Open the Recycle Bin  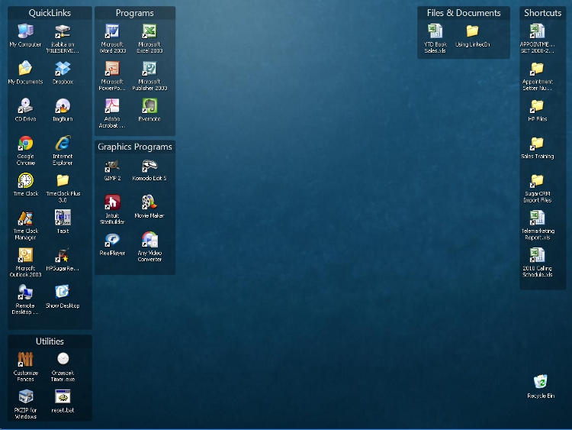click(541, 383)
